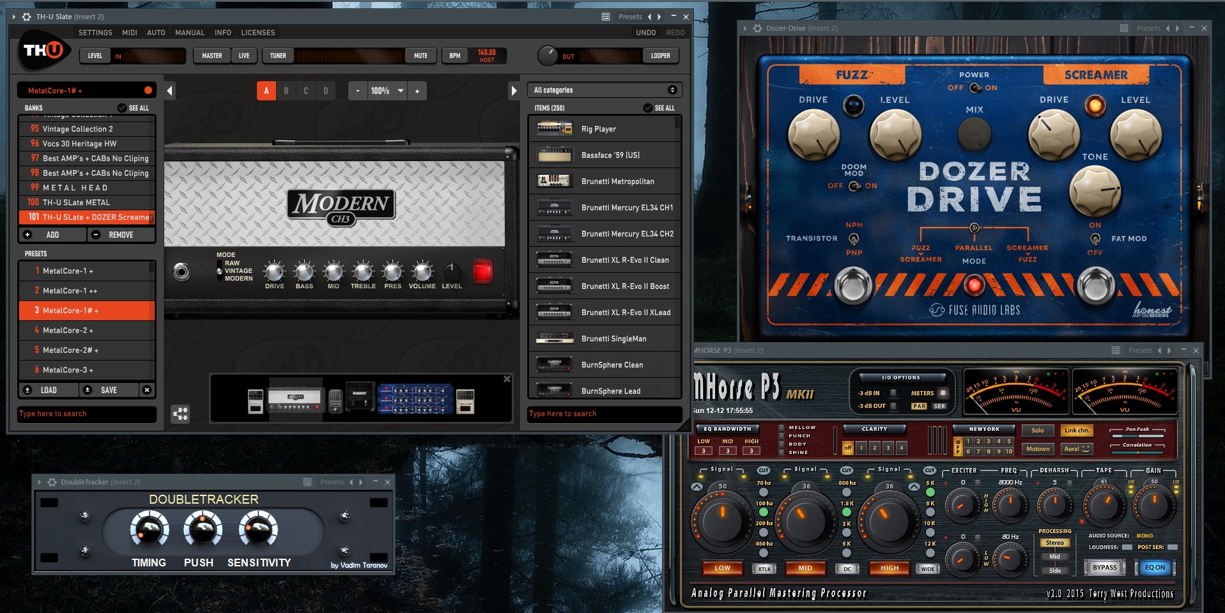Toggle ITEMS SEE ALL checkbox
Image resolution: width=1225 pixels, height=613 pixels.
(647, 108)
